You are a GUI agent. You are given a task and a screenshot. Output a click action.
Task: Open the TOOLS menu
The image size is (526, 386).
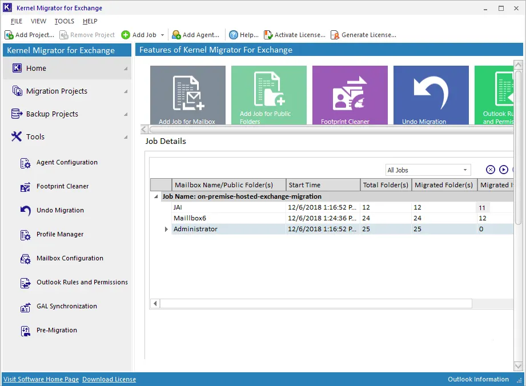(65, 21)
